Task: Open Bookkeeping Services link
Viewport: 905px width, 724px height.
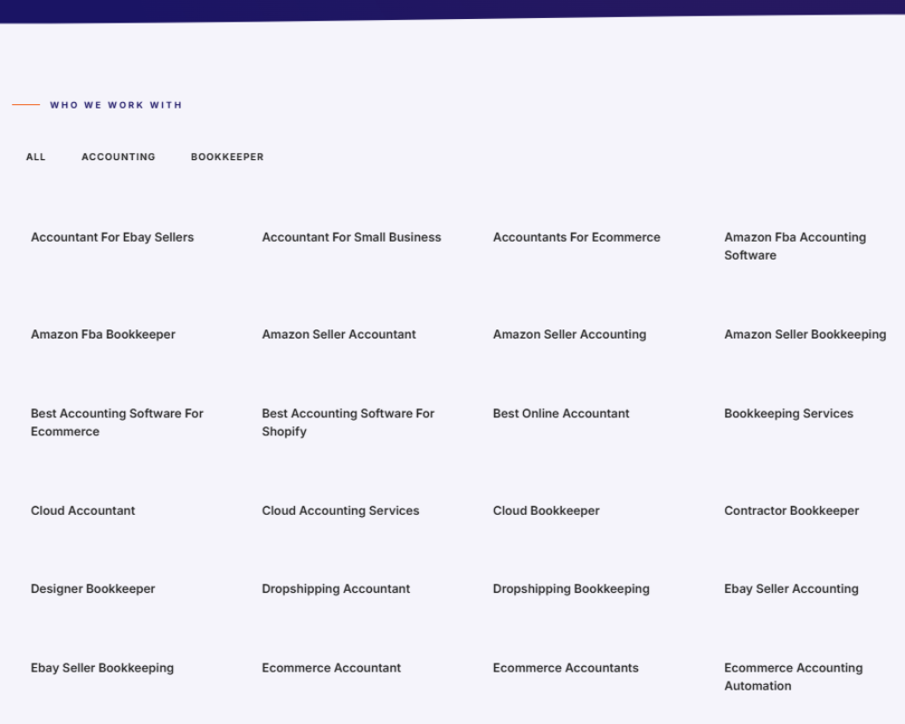Action: pyautogui.click(x=788, y=414)
